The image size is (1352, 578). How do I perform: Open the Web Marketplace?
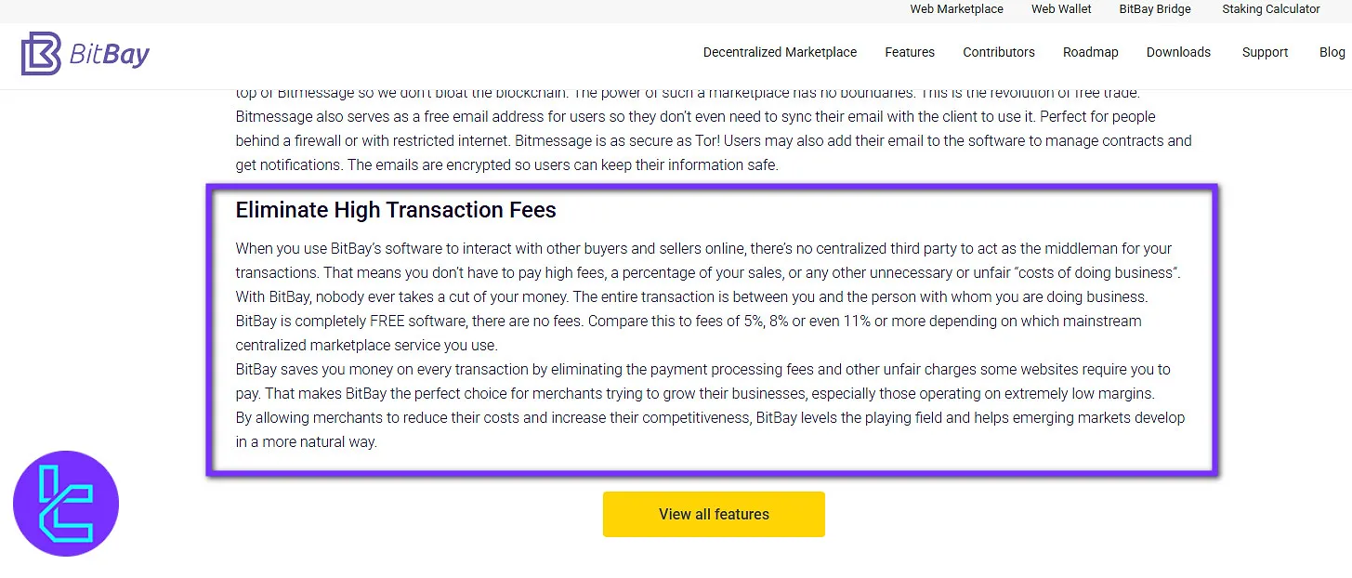coord(956,9)
